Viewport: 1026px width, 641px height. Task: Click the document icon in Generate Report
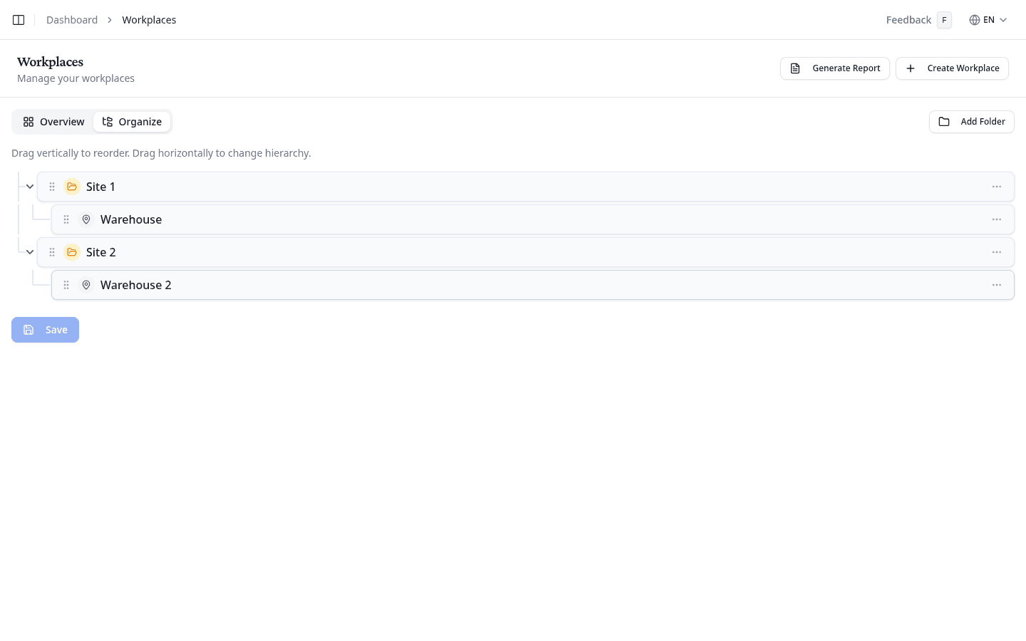click(795, 68)
